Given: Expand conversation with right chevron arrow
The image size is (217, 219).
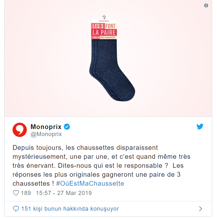Looking at the screenshot, I should coord(200,209).
